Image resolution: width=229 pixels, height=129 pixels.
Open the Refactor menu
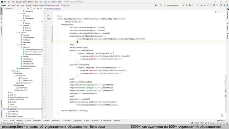coord(31,2)
